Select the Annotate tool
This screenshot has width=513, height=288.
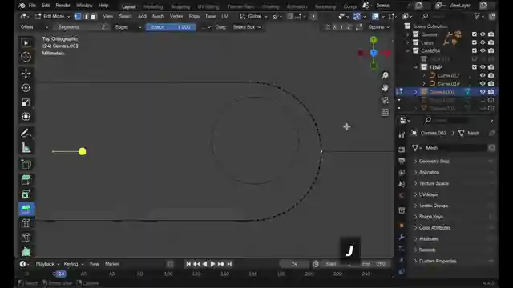[26, 134]
